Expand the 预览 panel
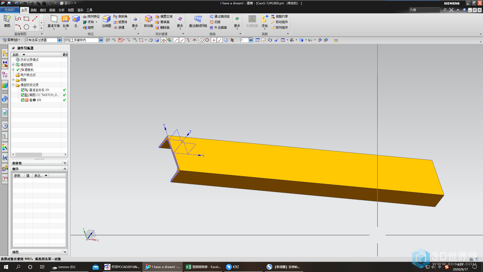The image size is (483, 272). pyautogui.click(x=65, y=252)
